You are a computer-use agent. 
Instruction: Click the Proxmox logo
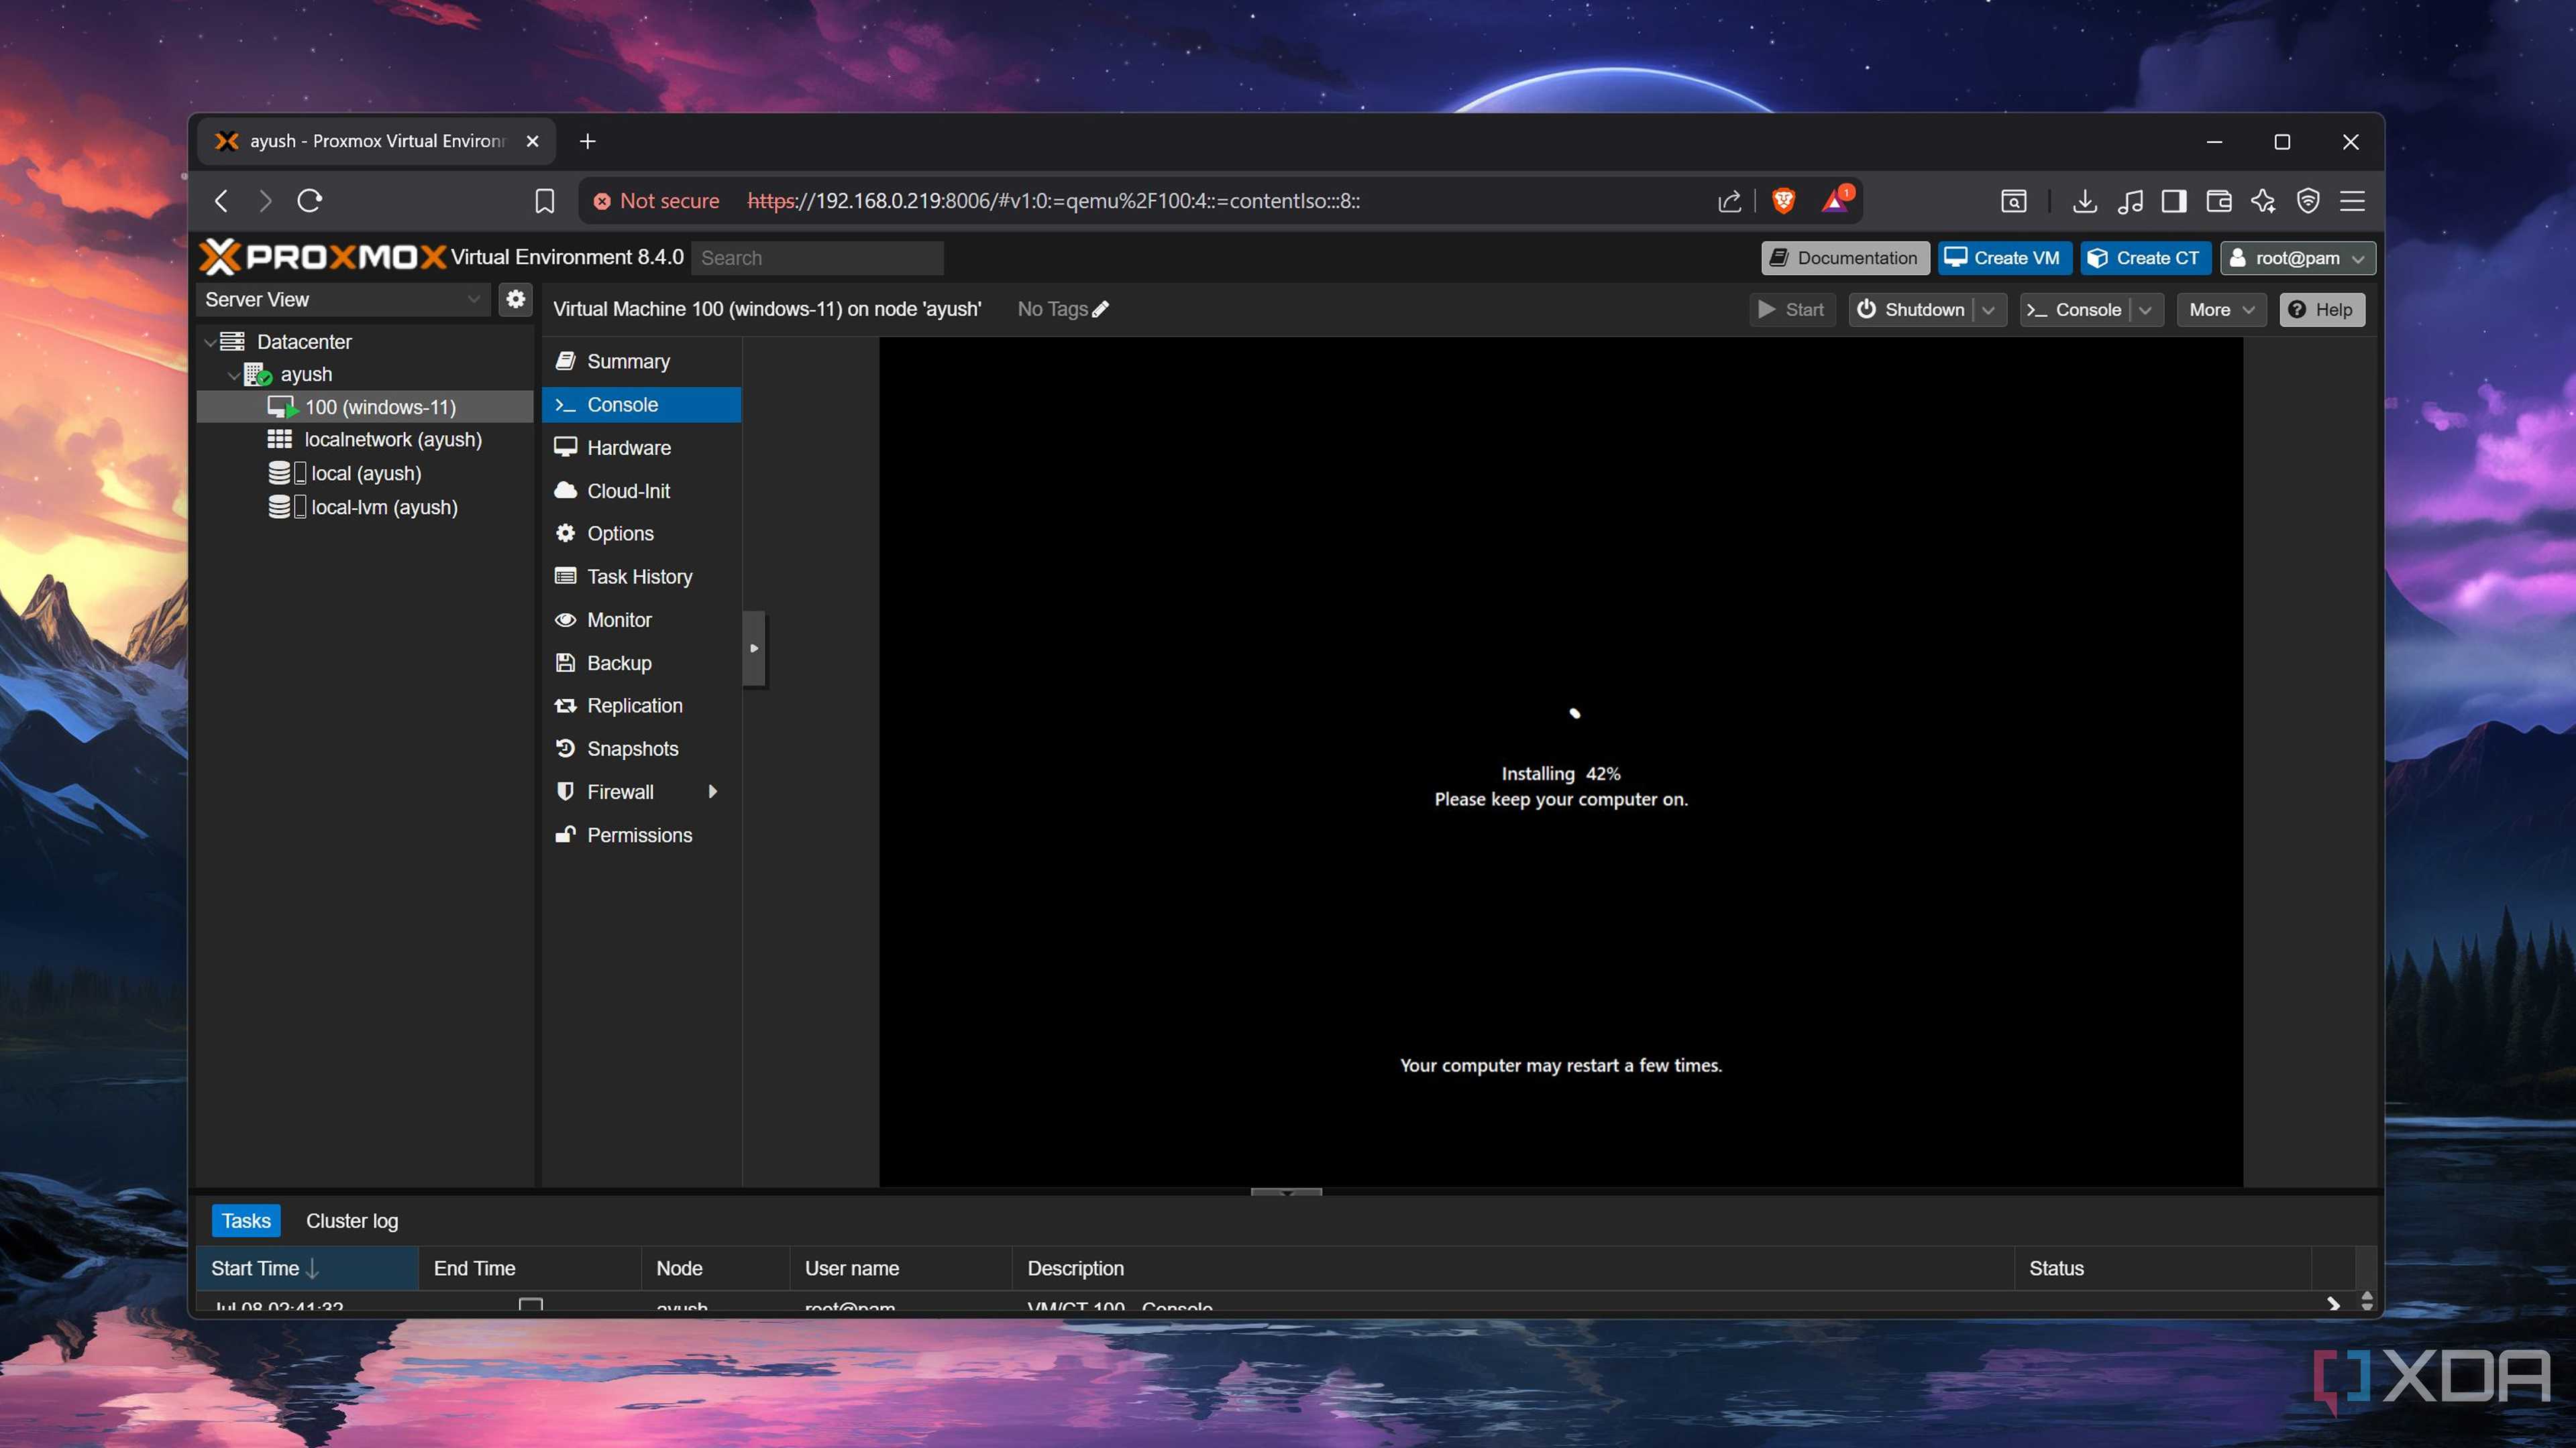322,257
